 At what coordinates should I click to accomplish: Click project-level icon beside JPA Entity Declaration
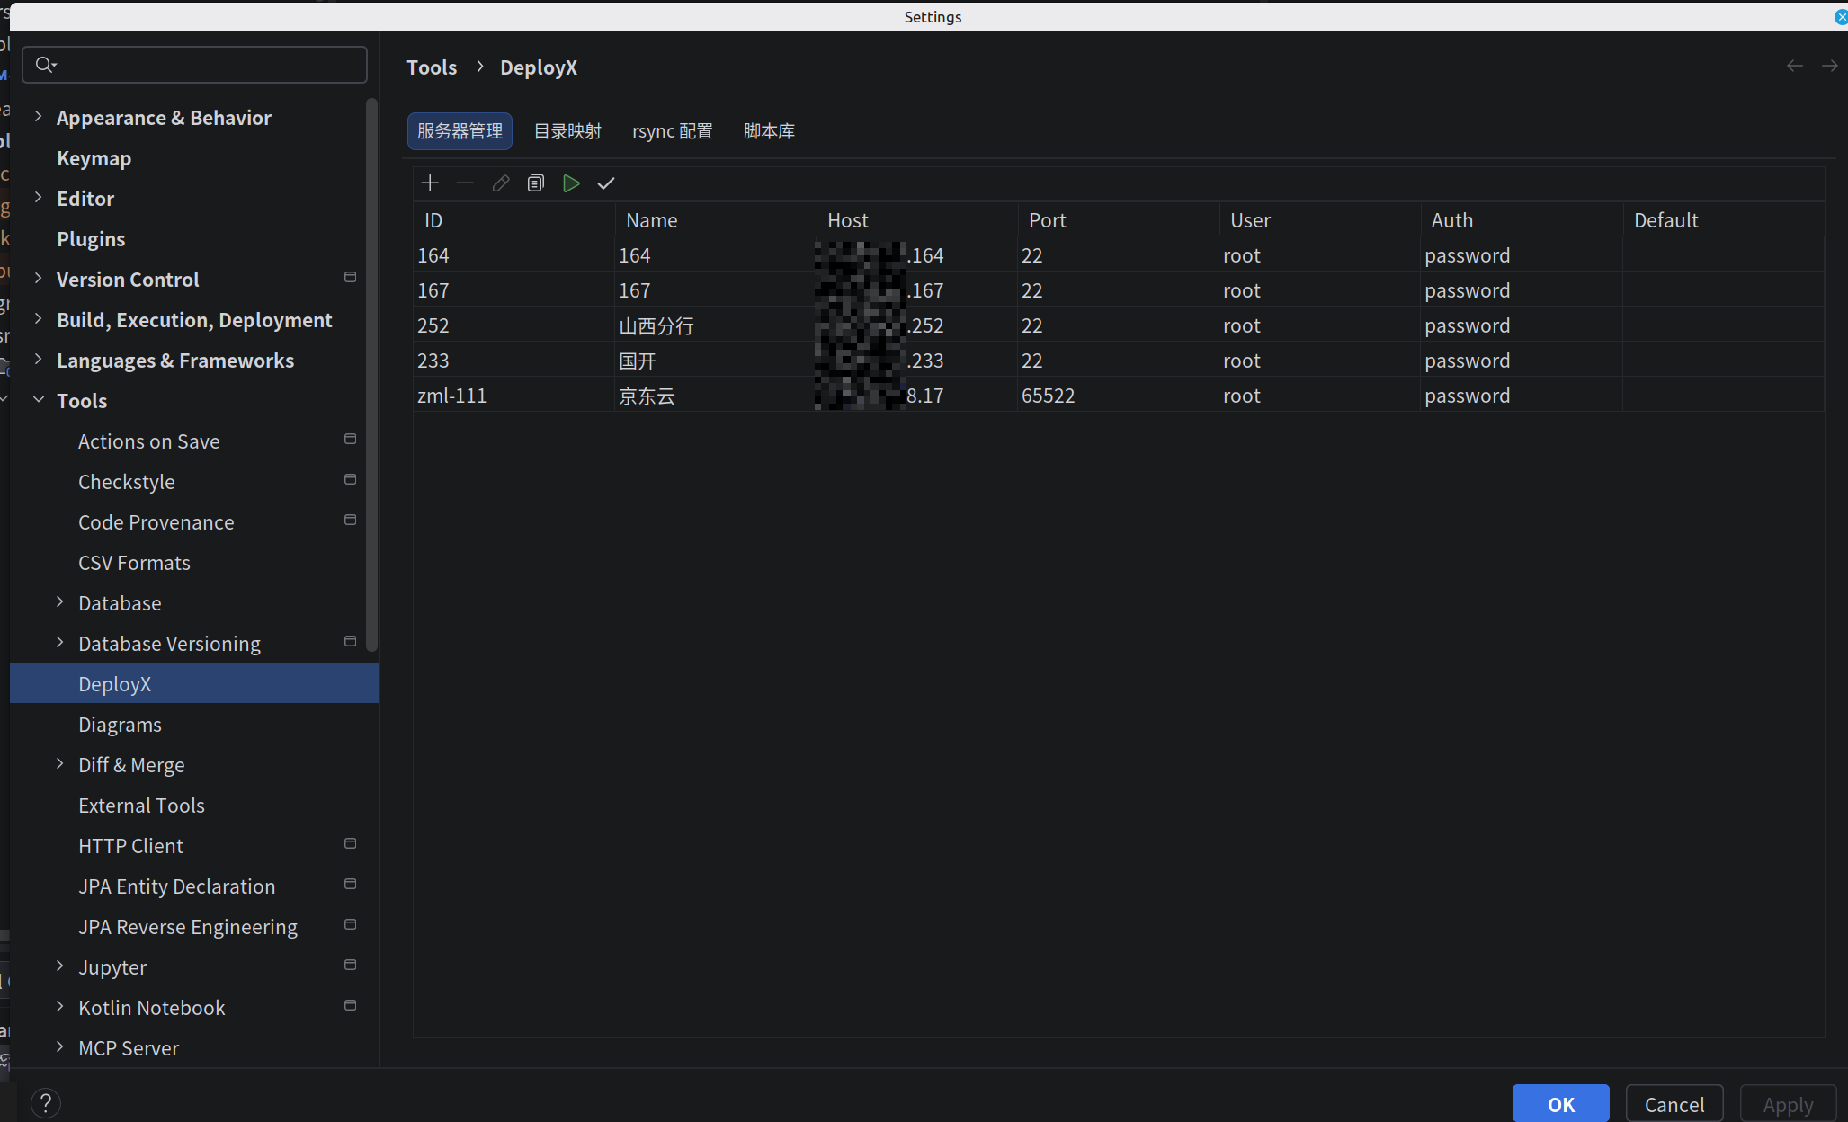(351, 884)
